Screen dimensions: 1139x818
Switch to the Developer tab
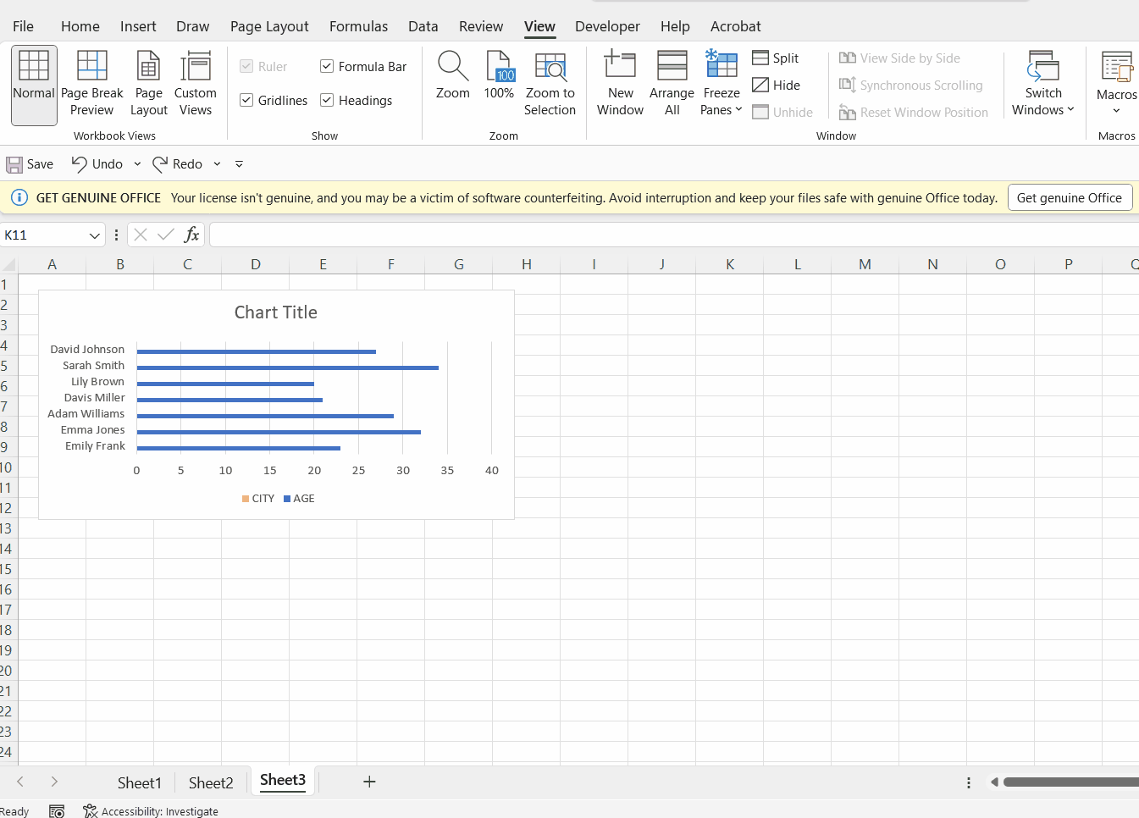point(607,26)
